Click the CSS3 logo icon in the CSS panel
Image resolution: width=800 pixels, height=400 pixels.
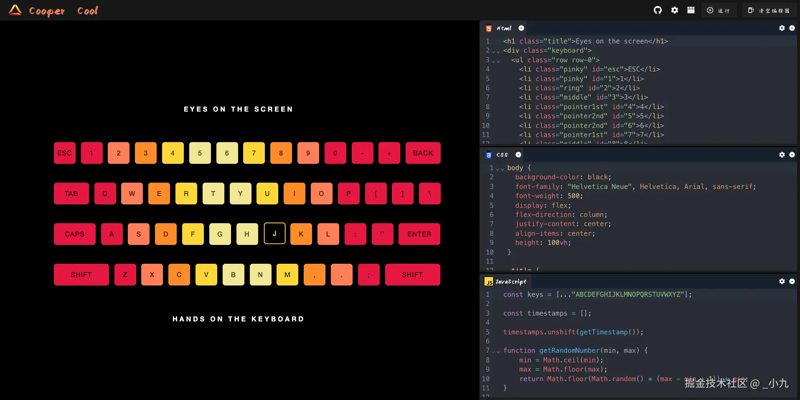(489, 155)
